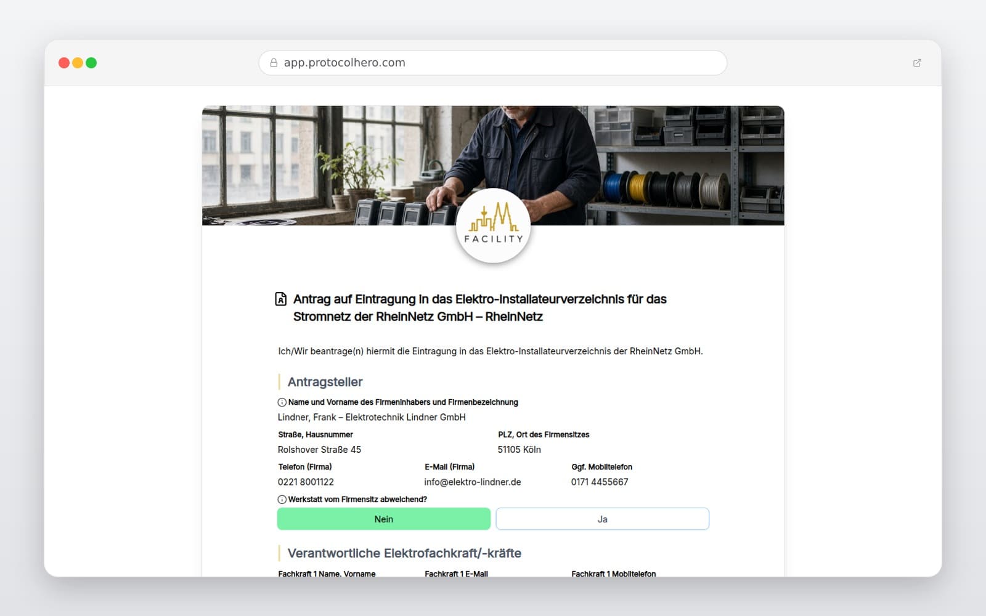
Task: Click the address bar app.protocolhero.com
Action: point(493,63)
